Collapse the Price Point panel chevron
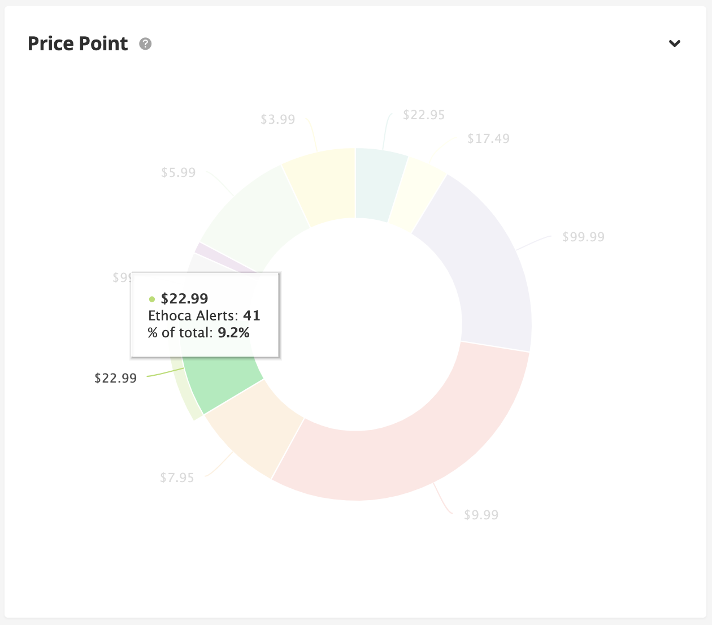Viewport: 712px width, 625px height. (x=675, y=44)
